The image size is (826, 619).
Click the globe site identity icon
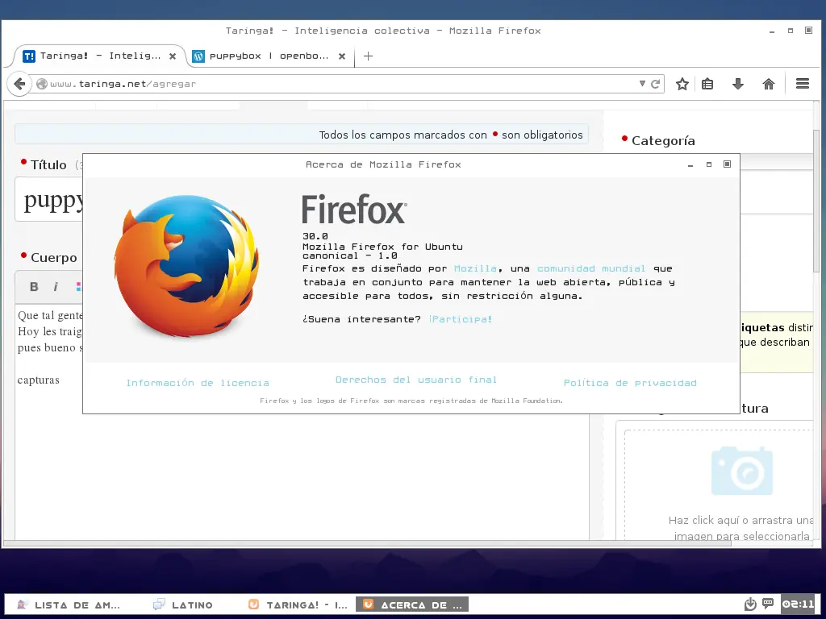point(42,84)
